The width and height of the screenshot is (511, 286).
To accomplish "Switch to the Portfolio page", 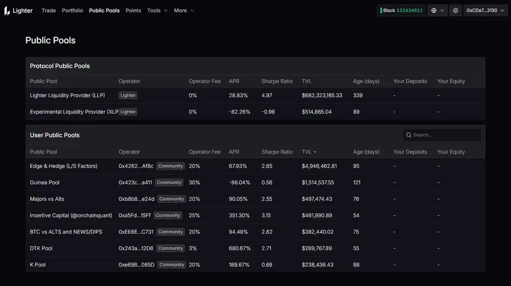I will (x=72, y=11).
